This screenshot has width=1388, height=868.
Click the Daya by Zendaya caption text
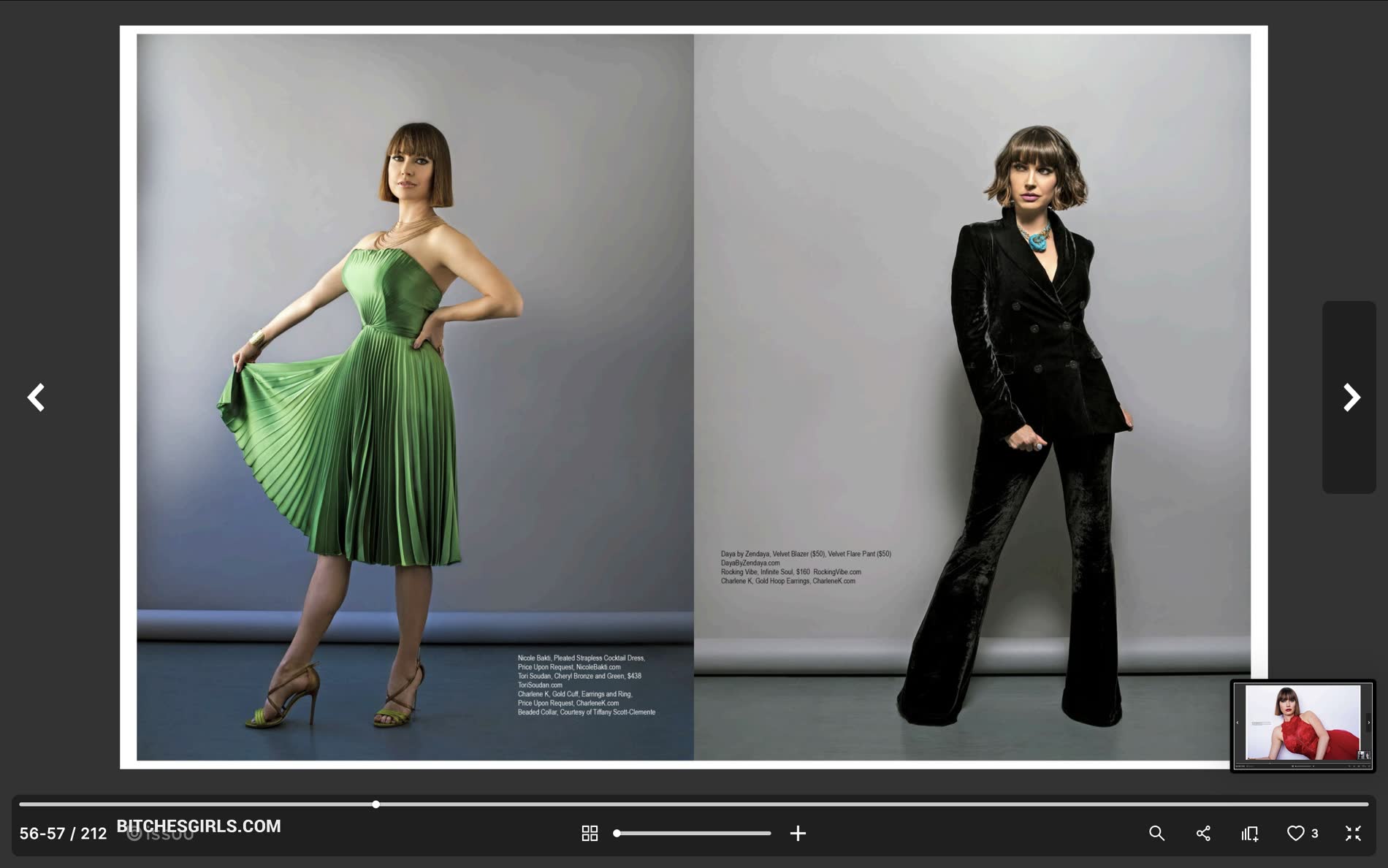click(x=805, y=567)
